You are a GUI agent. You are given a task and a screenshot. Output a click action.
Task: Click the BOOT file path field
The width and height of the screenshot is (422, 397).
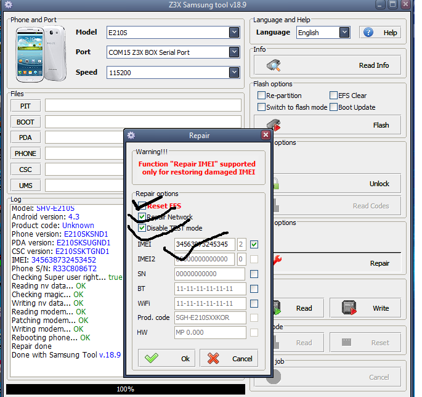[x=143, y=121]
